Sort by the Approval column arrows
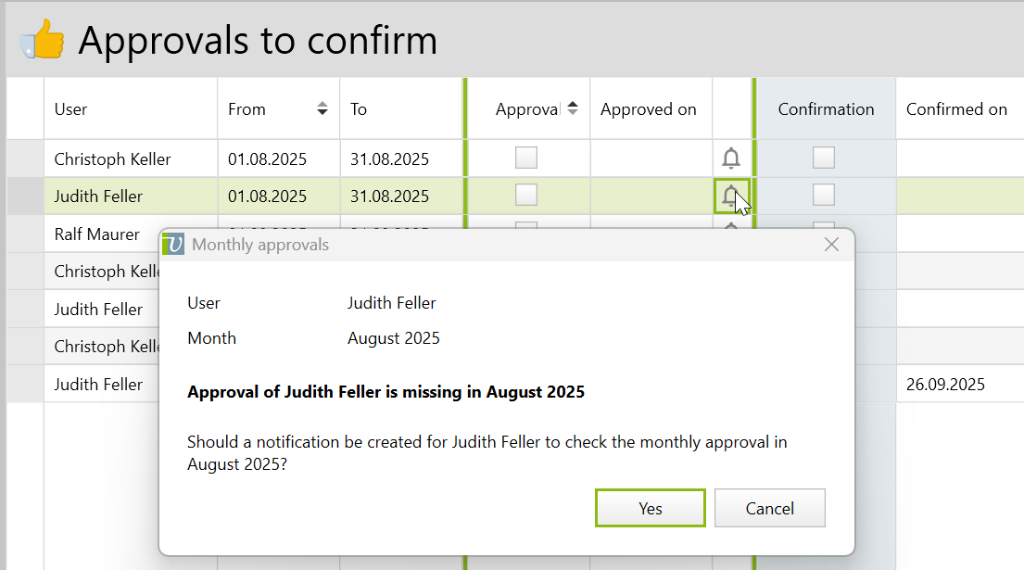 pyautogui.click(x=573, y=108)
